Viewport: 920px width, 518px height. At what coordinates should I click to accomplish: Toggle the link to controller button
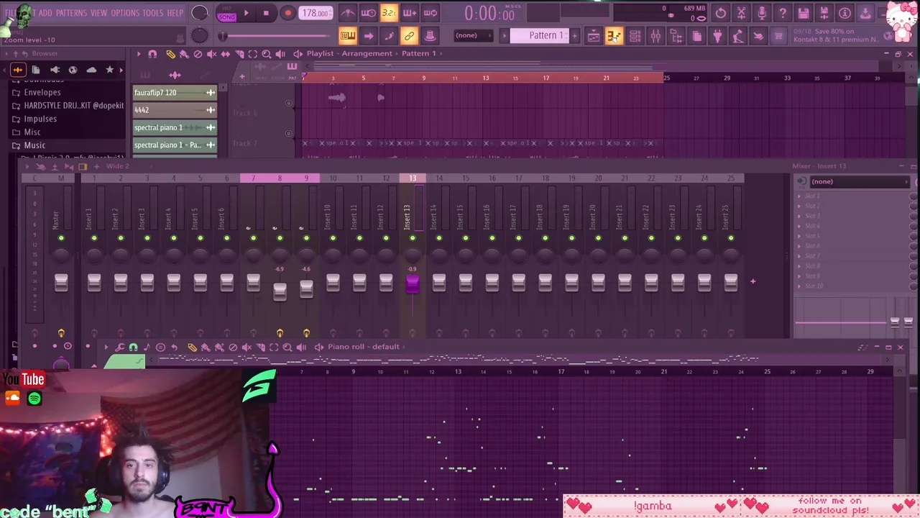[x=409, y=36]
